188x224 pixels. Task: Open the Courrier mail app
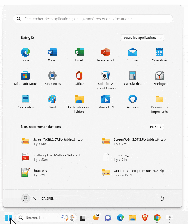click(x=133, y=55)
